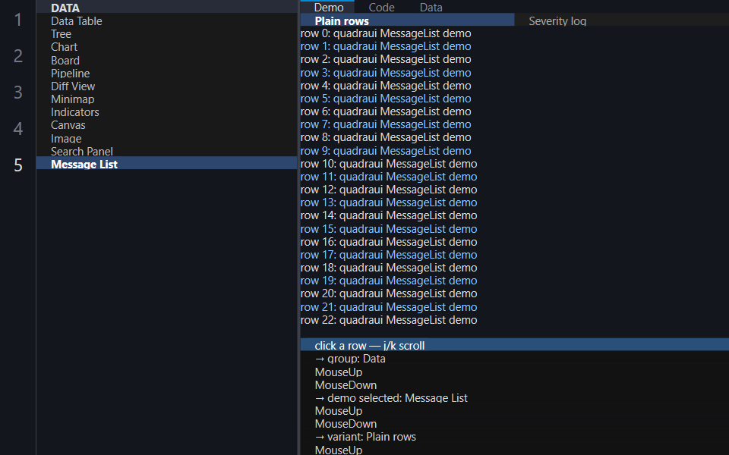
Task: Click message row 20
Action: point(389,293)
